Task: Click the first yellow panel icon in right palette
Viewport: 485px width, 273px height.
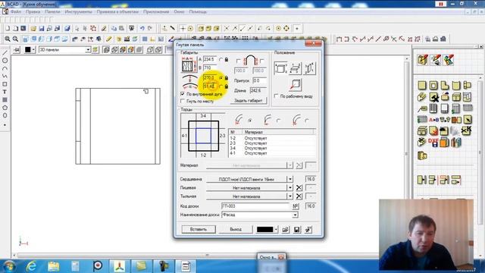Action: [x=422, y=85]
